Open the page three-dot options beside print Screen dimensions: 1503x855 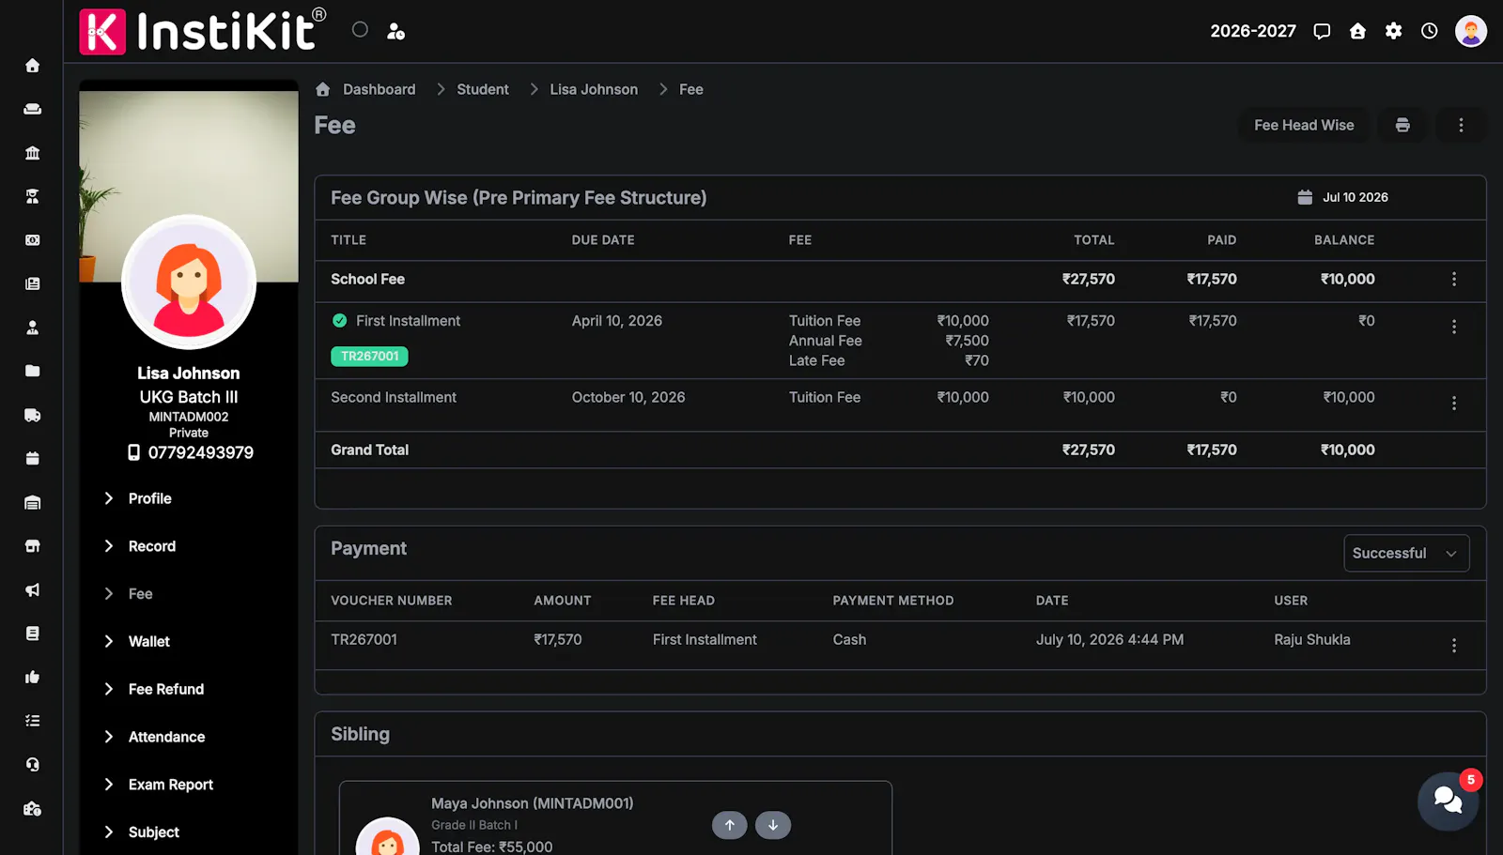(1461, 125)
